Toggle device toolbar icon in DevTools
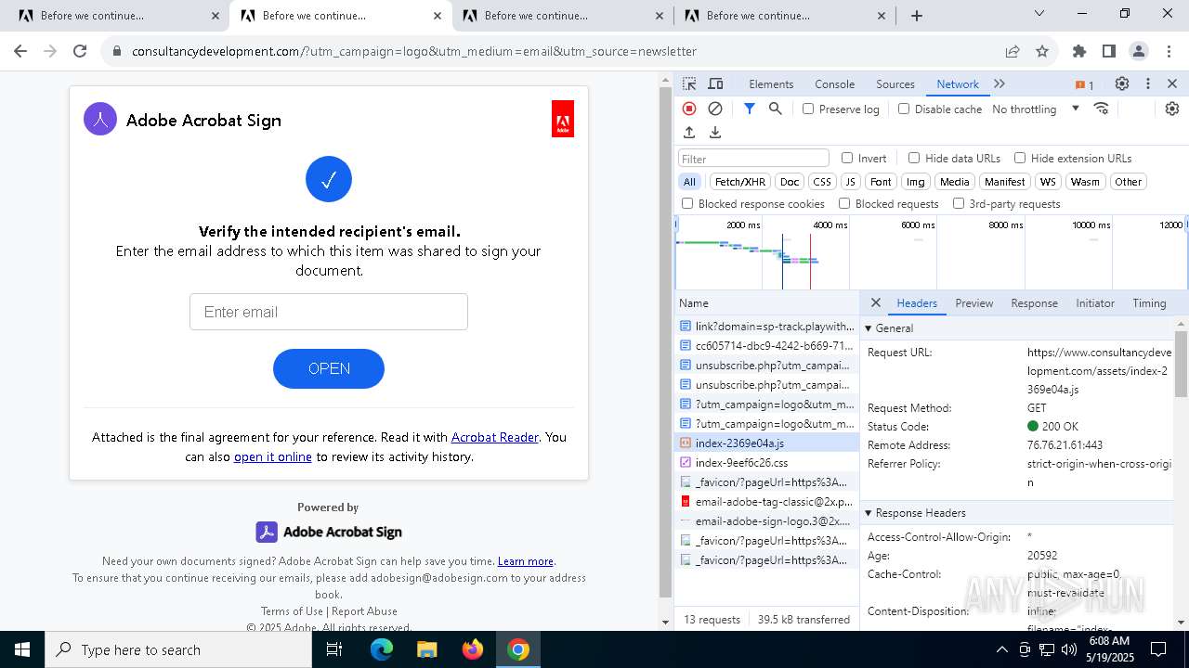Screen dimensions: 1189x668 (x=715, y=83)
